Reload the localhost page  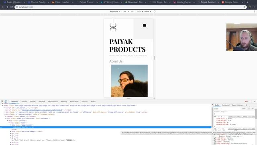[x=12, y=7]
